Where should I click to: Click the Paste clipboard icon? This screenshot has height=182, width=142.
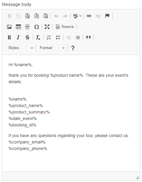(x=27, y=16)
